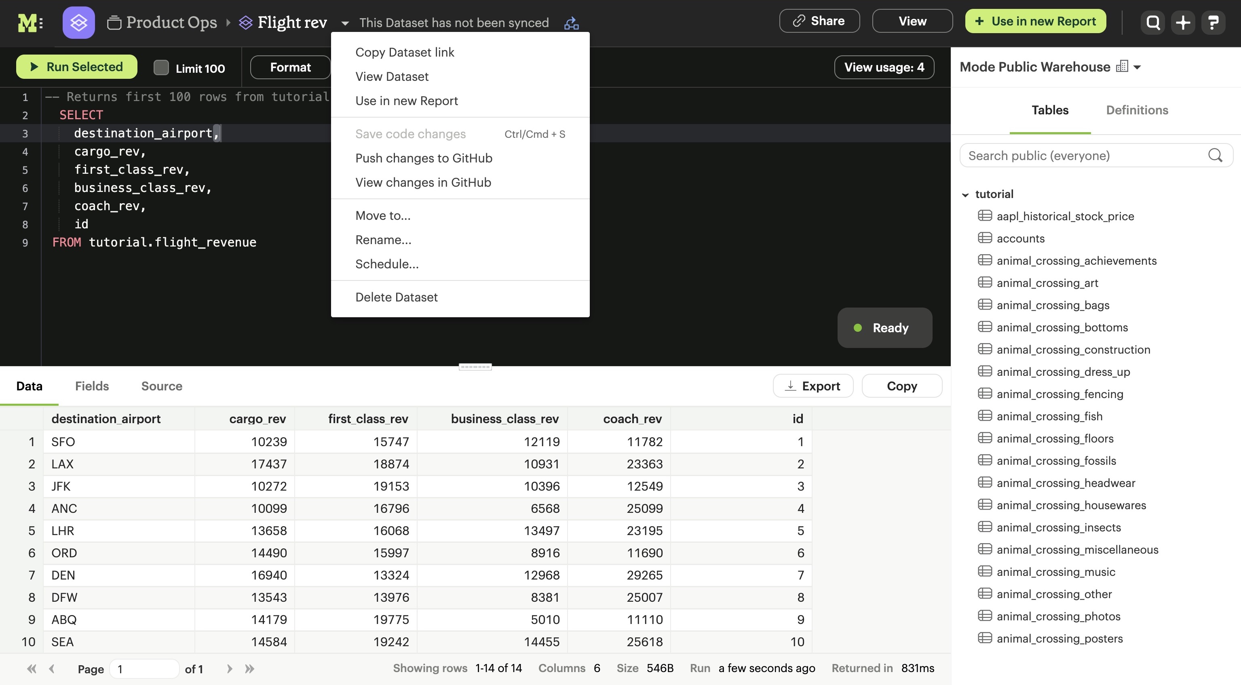Click the magnifier icon in the table search field
1241x685 pixels.
1215,155
